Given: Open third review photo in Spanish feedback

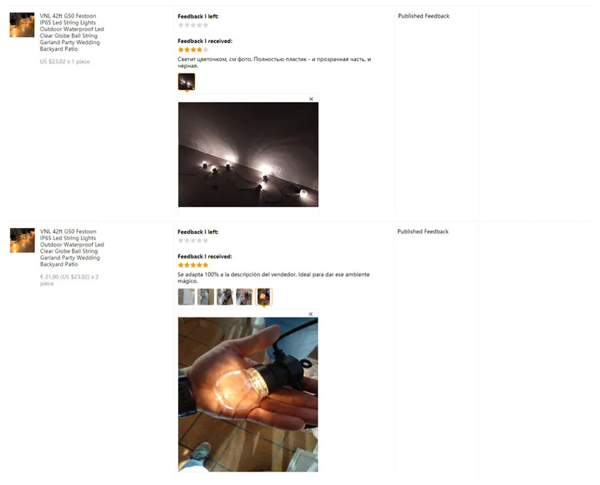Looking at the screenshot, I should (225, 297).
